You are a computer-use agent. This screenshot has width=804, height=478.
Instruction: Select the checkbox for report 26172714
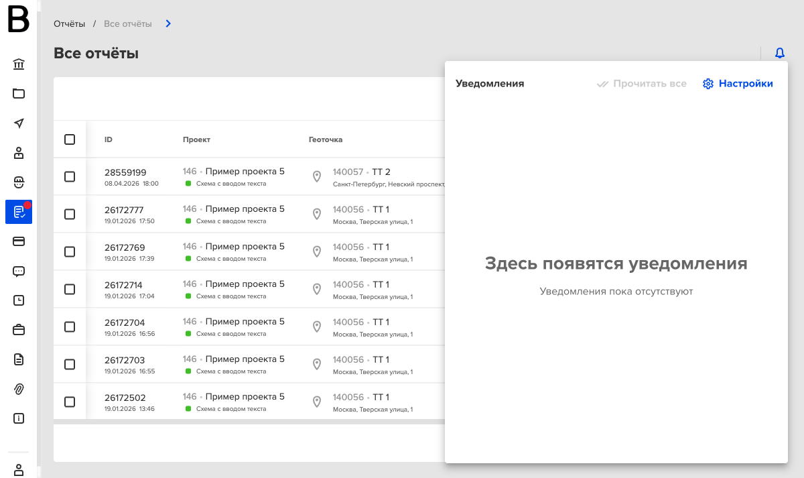point(70,290)
